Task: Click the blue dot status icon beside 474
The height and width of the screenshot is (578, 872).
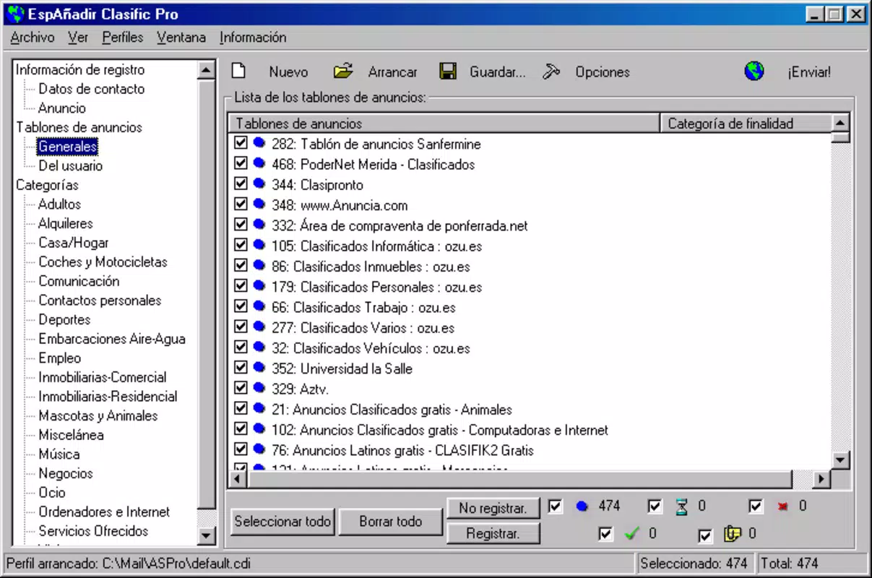Action: tap(582, 506)
